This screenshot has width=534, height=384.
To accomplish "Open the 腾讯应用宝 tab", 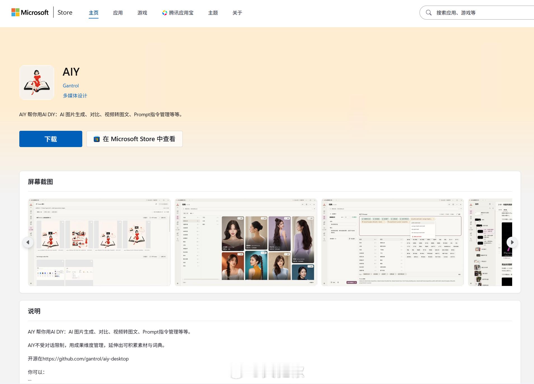I will pyautogui.click(x=178, y=13).
